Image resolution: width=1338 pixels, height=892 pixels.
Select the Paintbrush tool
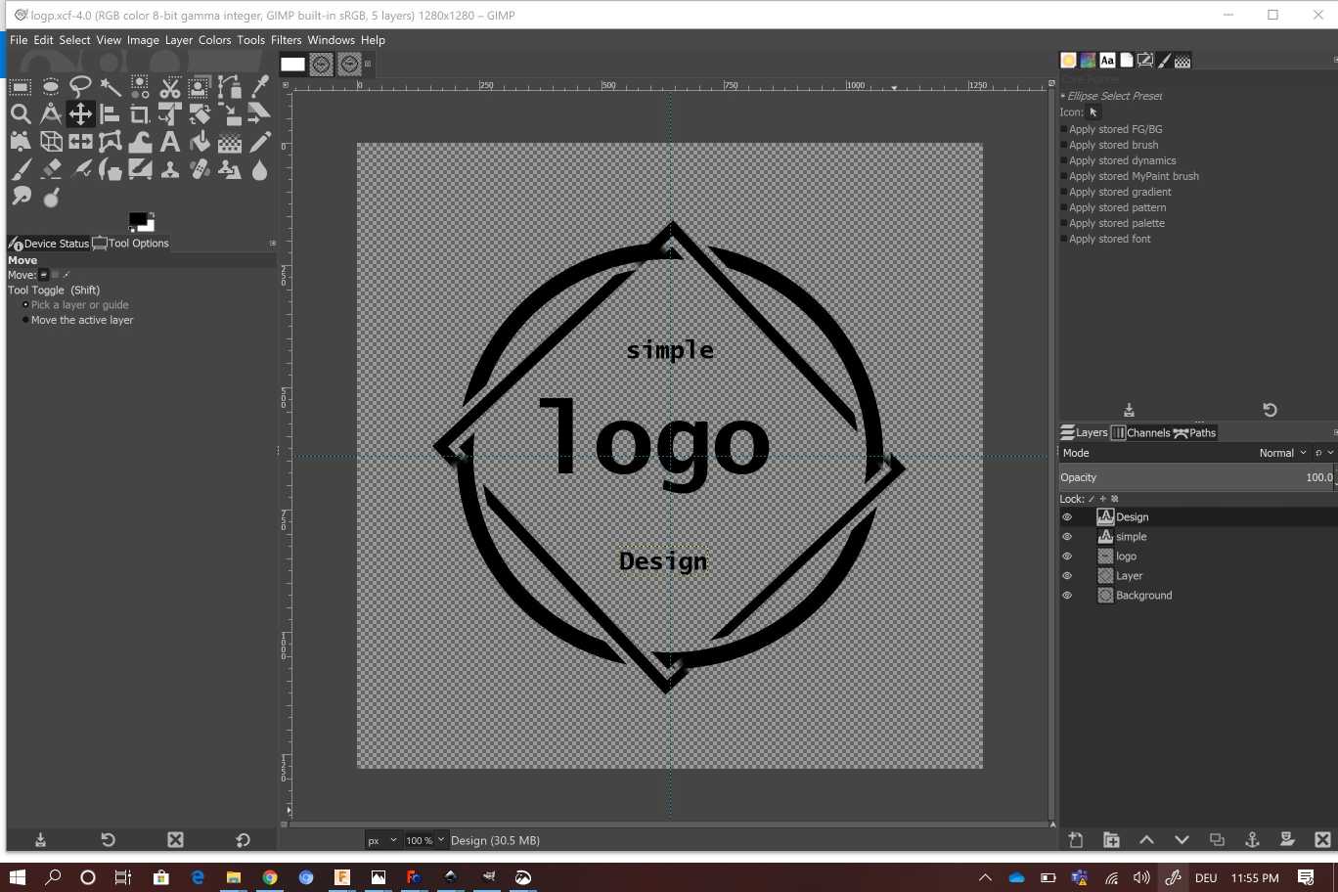tap(21, 169)
